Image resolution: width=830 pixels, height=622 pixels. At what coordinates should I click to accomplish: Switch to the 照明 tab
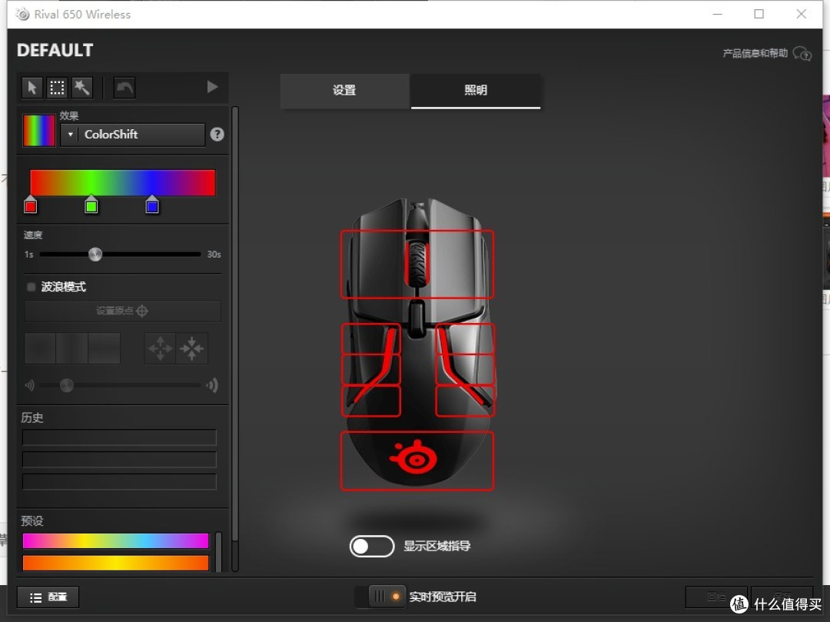coord(476,91)
